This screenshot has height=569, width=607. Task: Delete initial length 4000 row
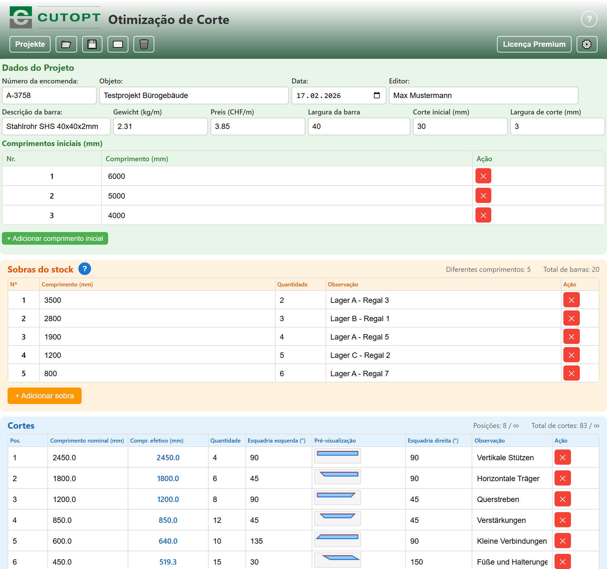coord(483,215)
